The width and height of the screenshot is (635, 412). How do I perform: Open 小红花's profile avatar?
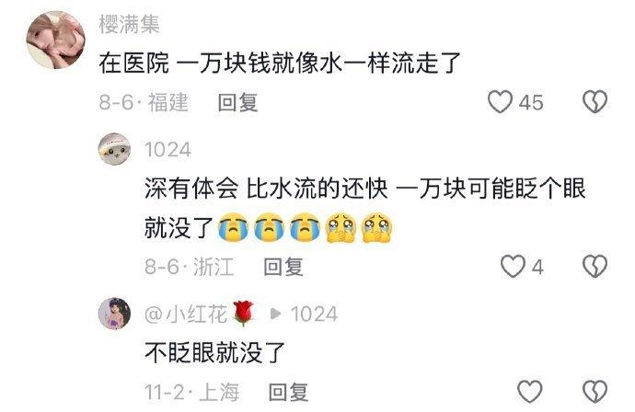[x=115, y=314]
